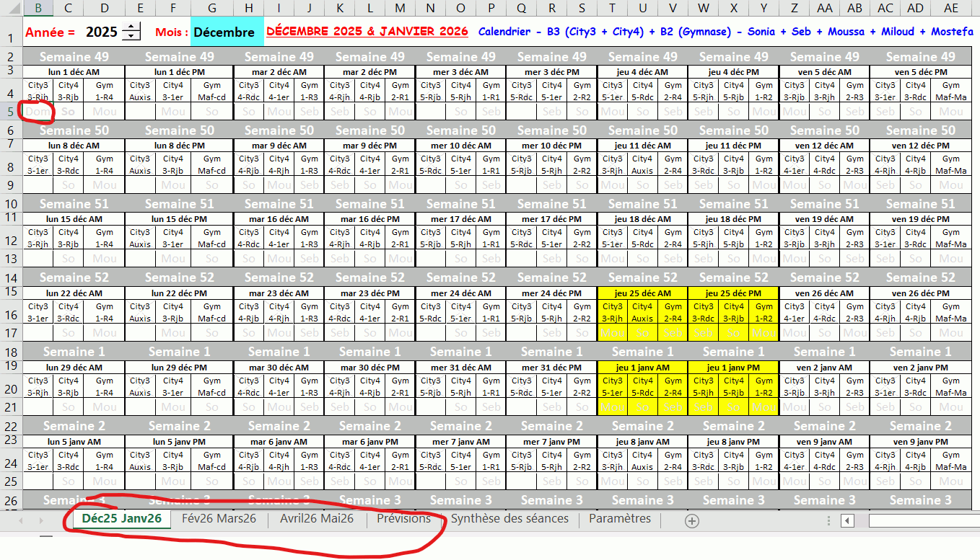Select the ven 5 déc PM cell

coord(920,72)
